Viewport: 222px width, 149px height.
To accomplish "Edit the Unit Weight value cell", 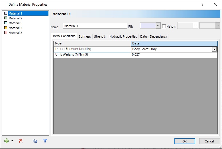I will click(x=174, y=54).
